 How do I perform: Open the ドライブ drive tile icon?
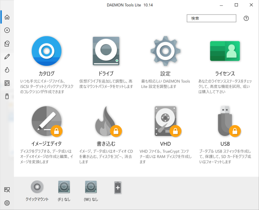106,51
